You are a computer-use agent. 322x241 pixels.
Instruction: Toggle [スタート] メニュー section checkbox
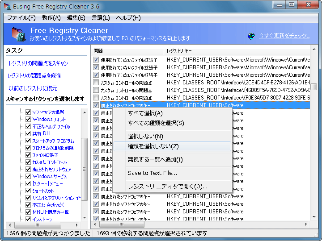(x=28, y=183)
